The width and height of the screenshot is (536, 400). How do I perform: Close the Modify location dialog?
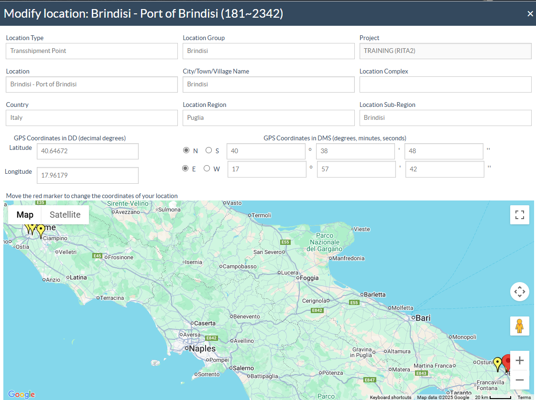click(x=530, y=14)
